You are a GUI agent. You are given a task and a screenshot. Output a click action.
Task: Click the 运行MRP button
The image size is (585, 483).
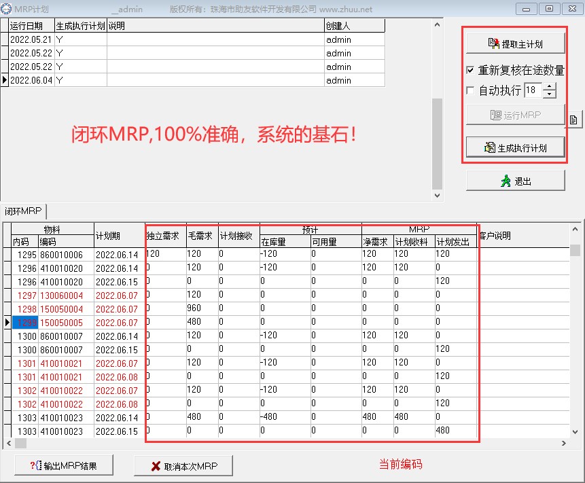[x=515, y=115]
